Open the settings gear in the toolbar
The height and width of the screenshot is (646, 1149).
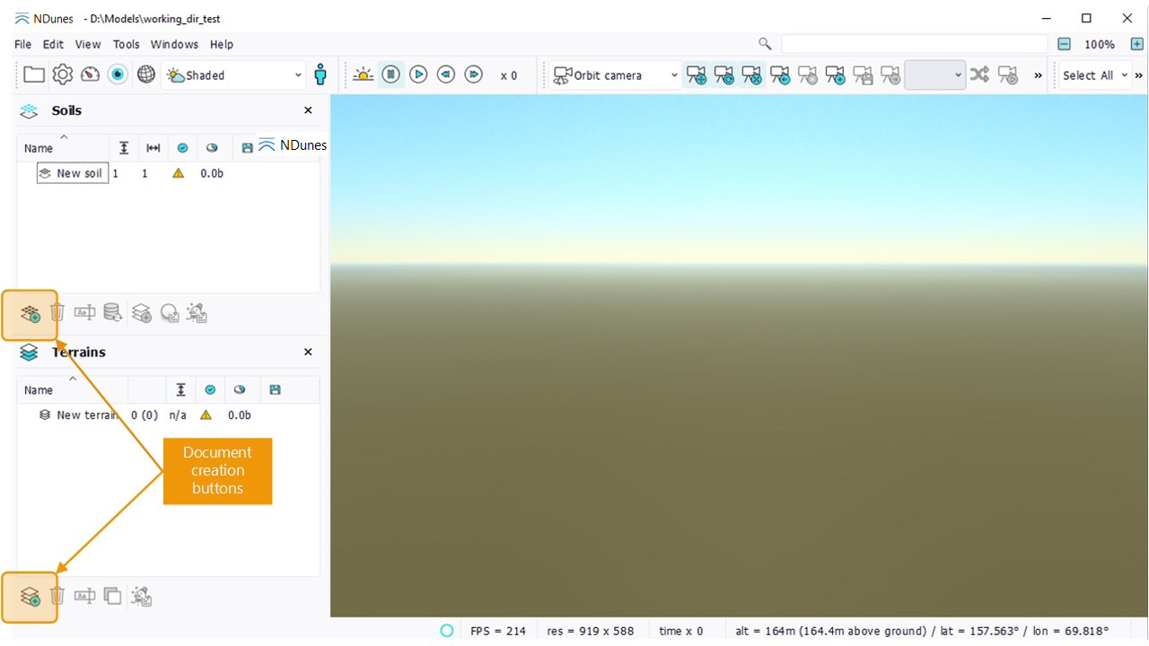coord(62,75)
